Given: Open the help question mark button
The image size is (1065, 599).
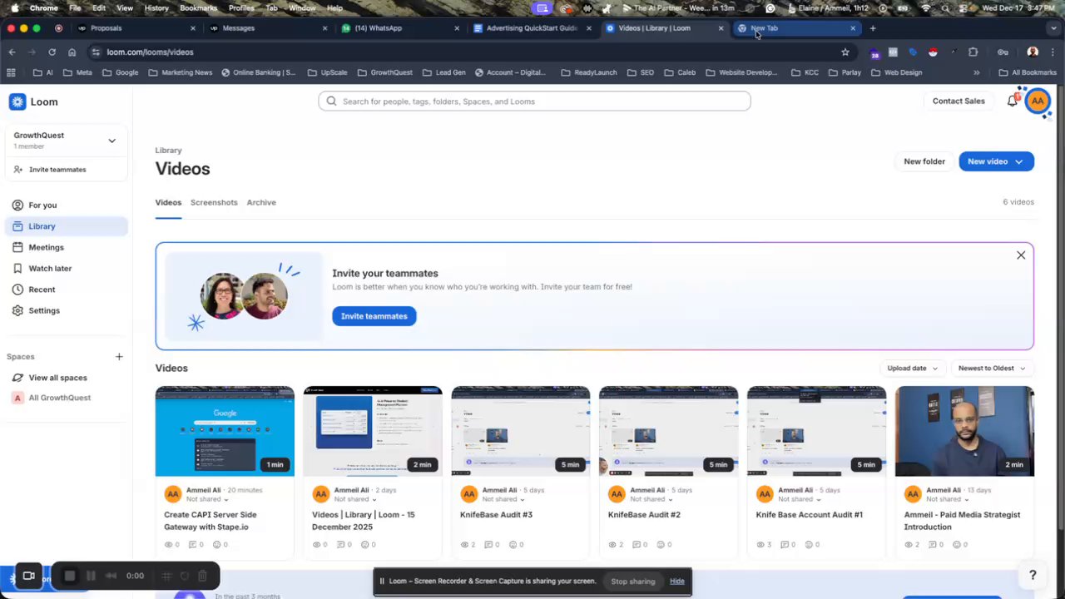Looking at the screenshot, I should pos(1033,575).
